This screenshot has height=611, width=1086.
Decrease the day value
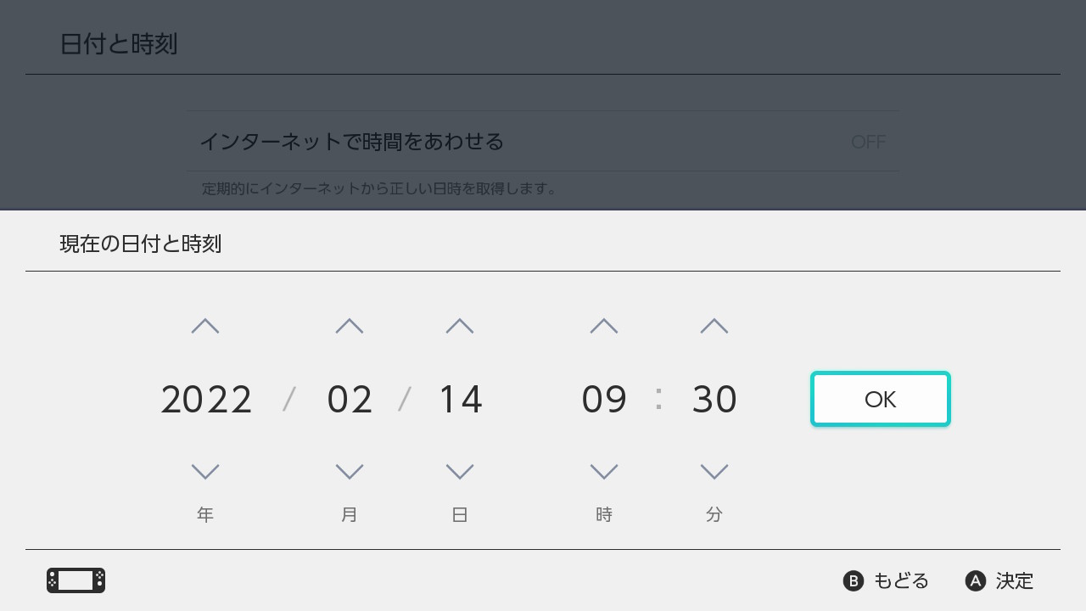click(459, 472)
